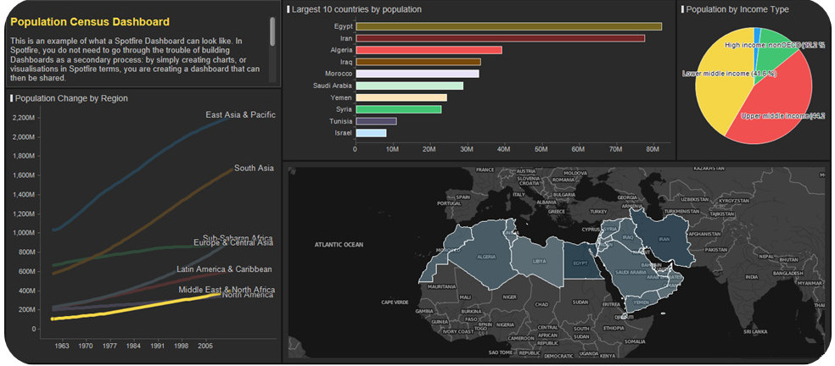The height and width of the screenshot is (366, 835).
Task: Click Algeria on the map
Action: [x=482, y=254]
